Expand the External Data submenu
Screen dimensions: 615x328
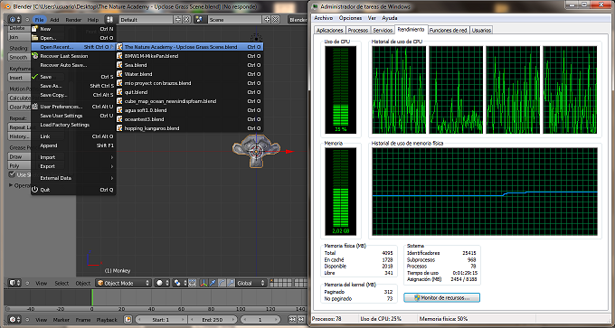coord(73,178)
